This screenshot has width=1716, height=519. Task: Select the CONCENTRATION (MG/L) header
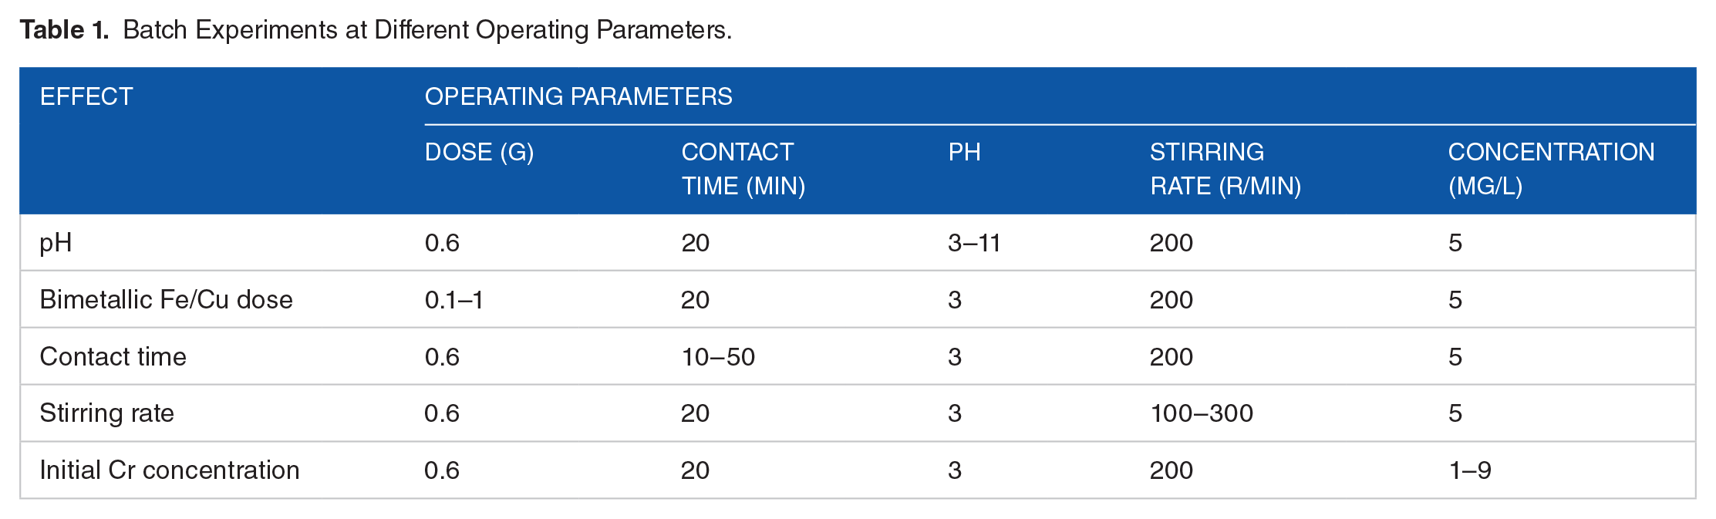click(x=1551, y=169)
